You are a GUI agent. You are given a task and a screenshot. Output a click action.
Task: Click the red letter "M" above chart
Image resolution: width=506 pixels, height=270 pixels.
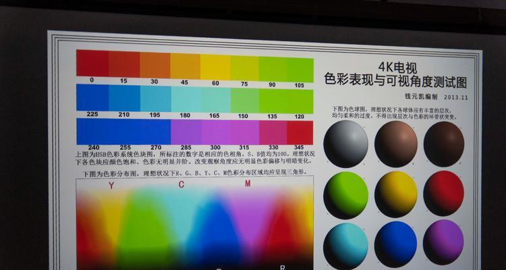(x=248, y=184)
